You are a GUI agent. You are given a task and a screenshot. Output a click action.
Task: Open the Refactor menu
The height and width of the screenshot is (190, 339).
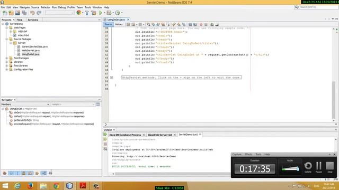tap(46, 7)
